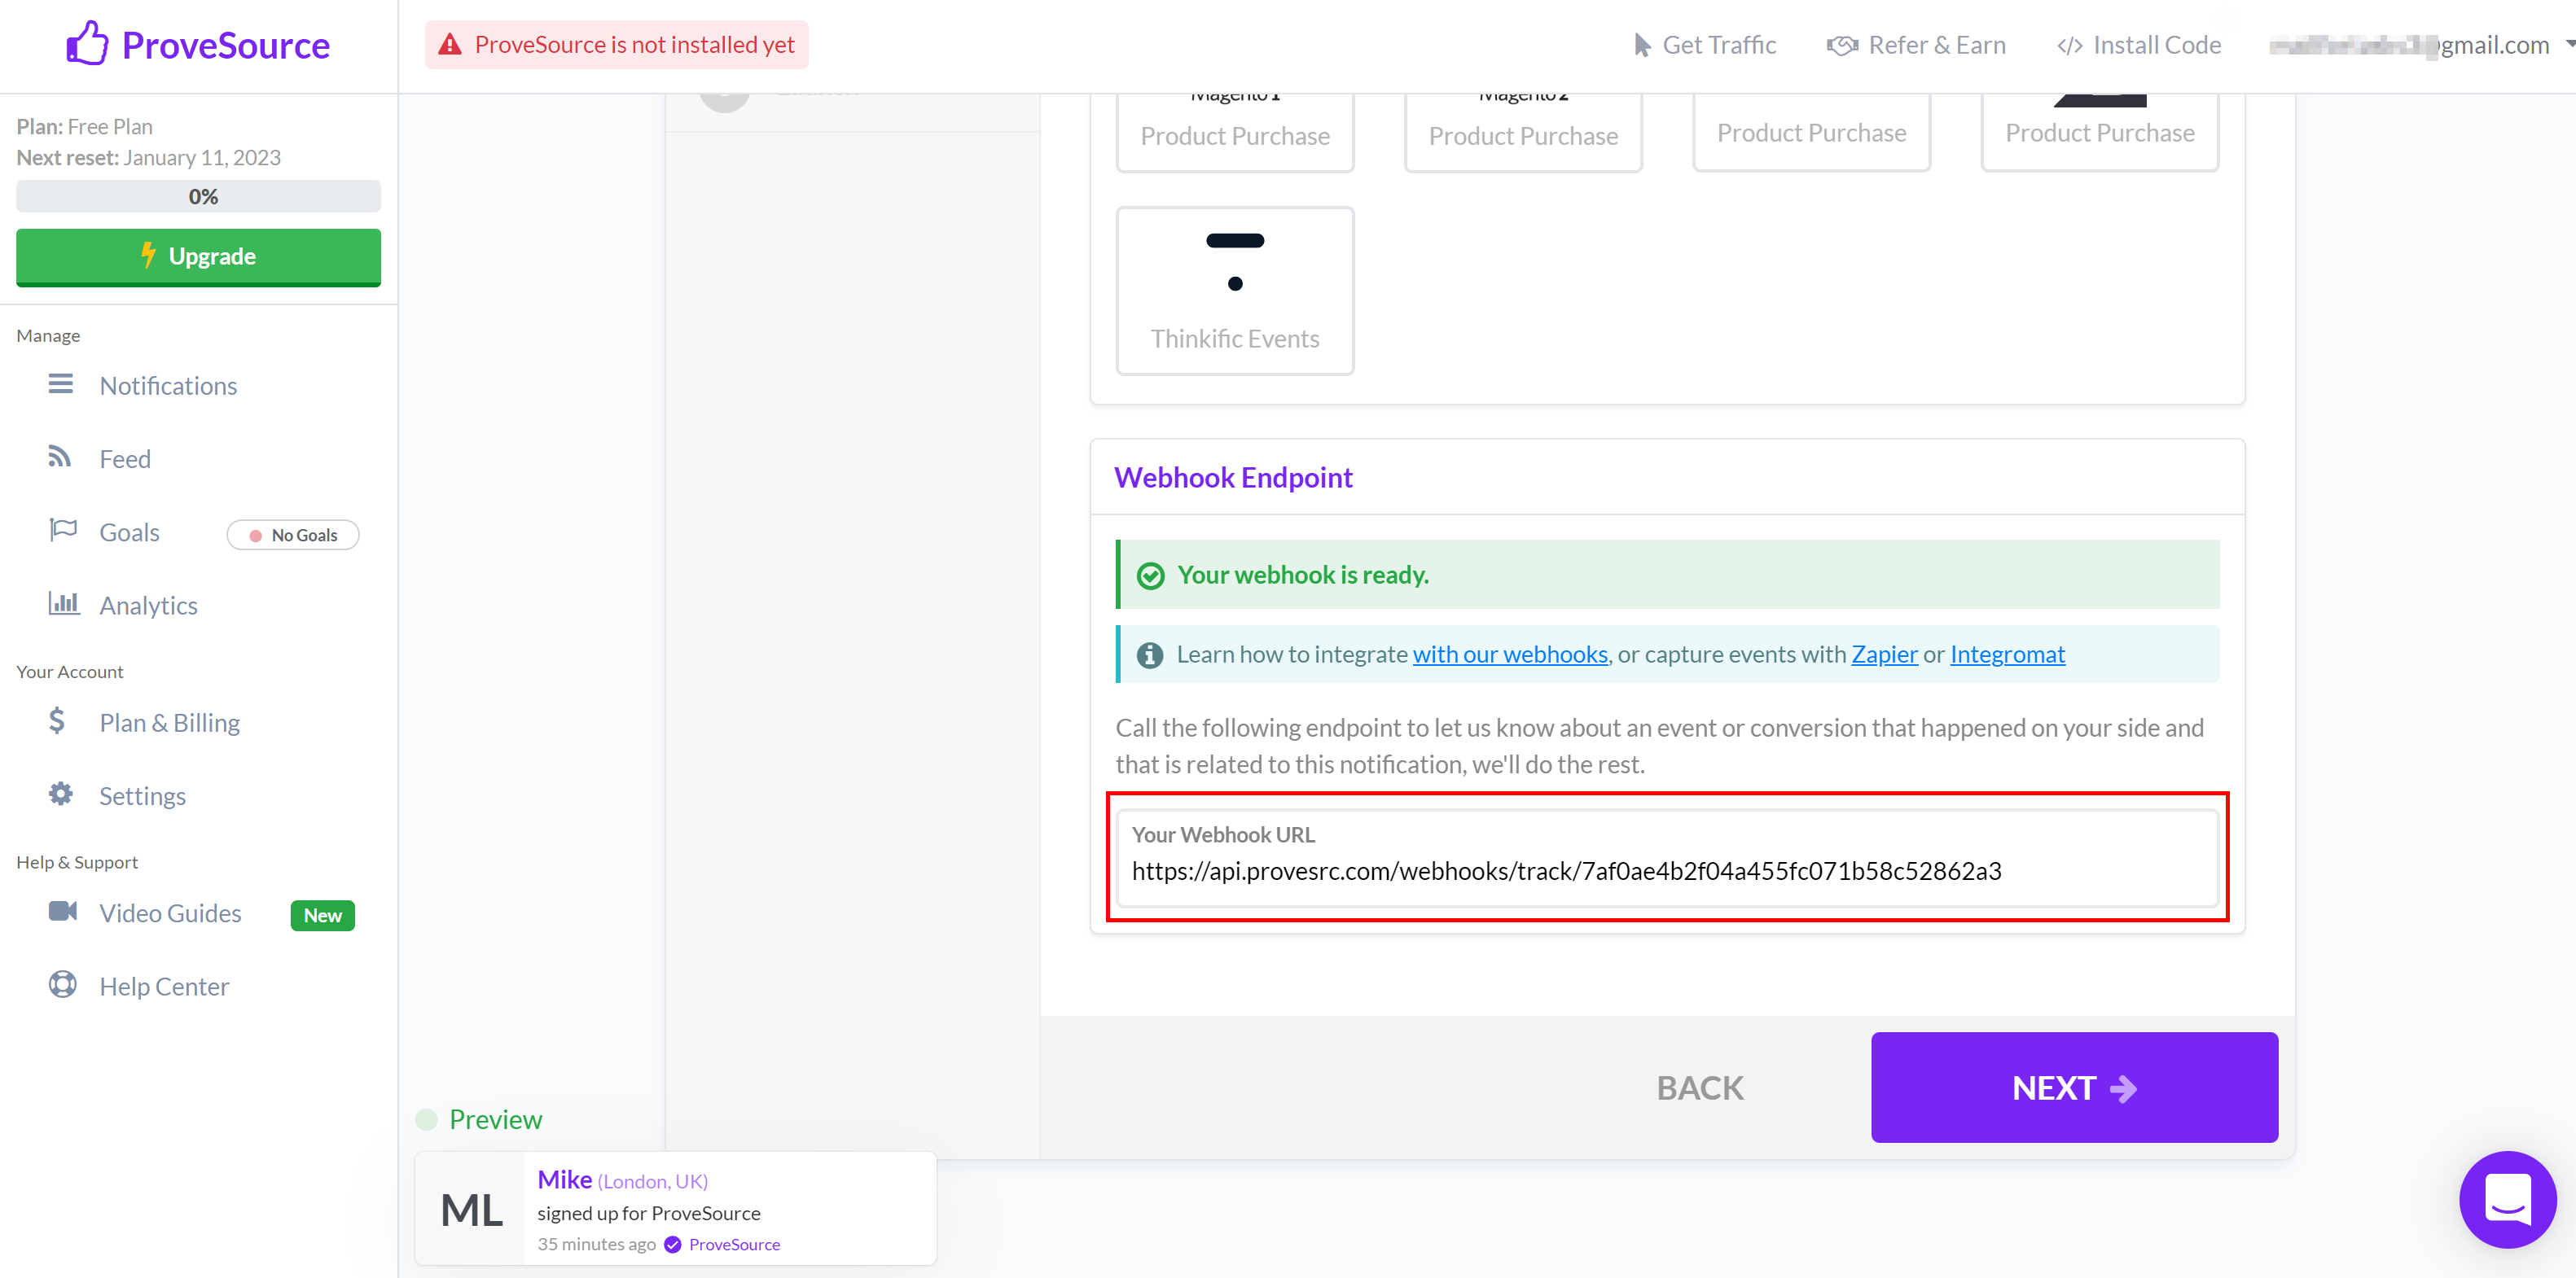Click the No Goals toggle badge
This screenshot has width=2576, height=1278.
pos(294,534)
